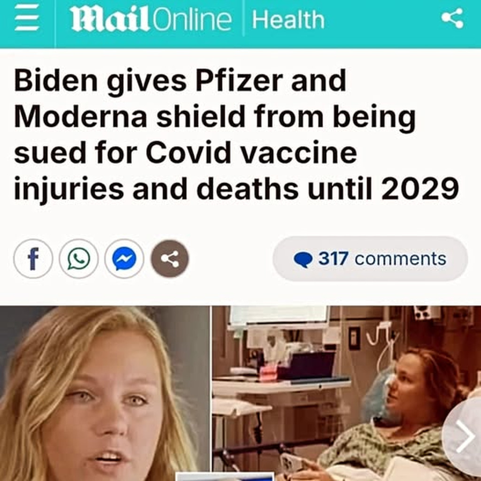The image size is (481, 481).
Task: Select the "Online" word in the site logo
Action: (x=192, y=20)
